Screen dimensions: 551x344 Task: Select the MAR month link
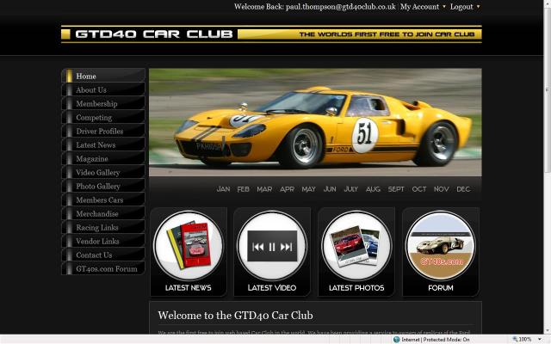[x=264, y=189]
